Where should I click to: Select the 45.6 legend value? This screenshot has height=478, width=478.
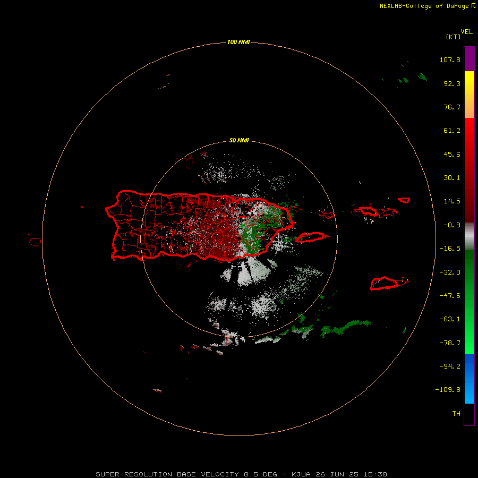click(452, 154)
